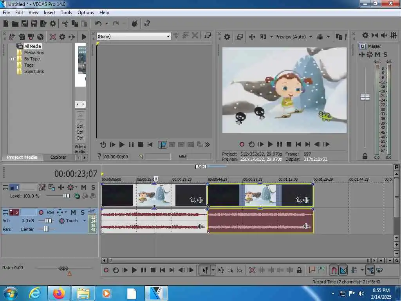The width and height of the screenshot is (401, 301).
Task: Open Video Preview properties gear icon
Action: click(227, 37)
